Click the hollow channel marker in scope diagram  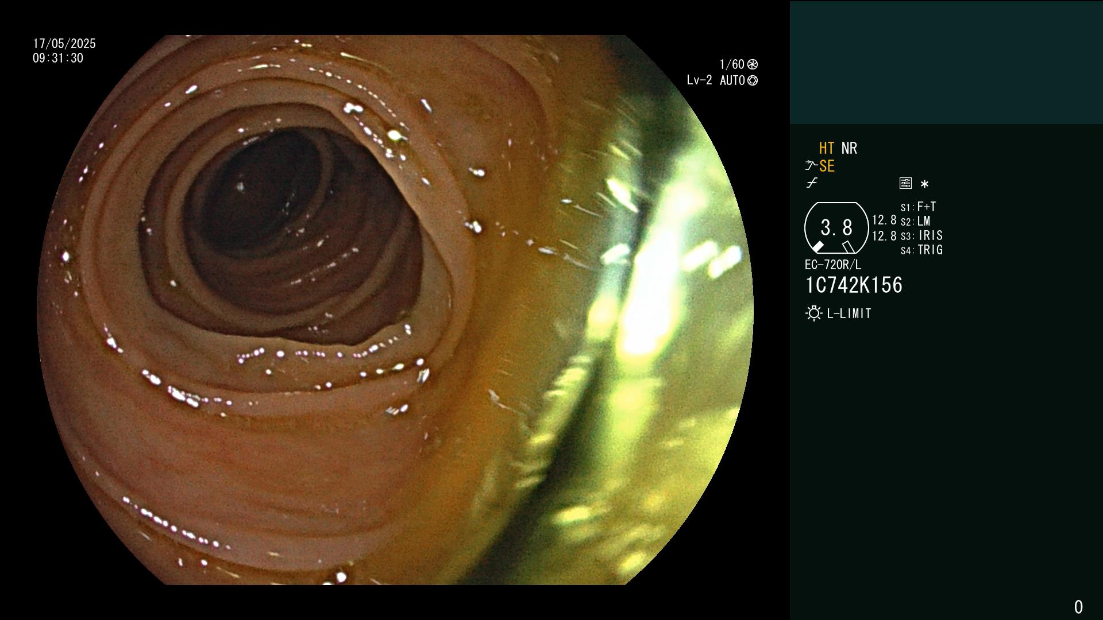[x=848, y=247]
